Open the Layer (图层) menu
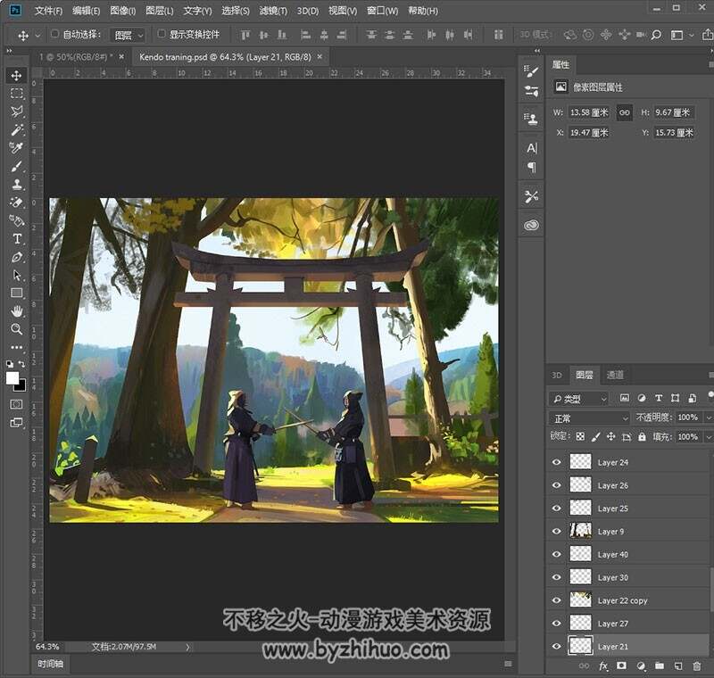The height and width of the screenshot is (678, 714). click(160, 11)
